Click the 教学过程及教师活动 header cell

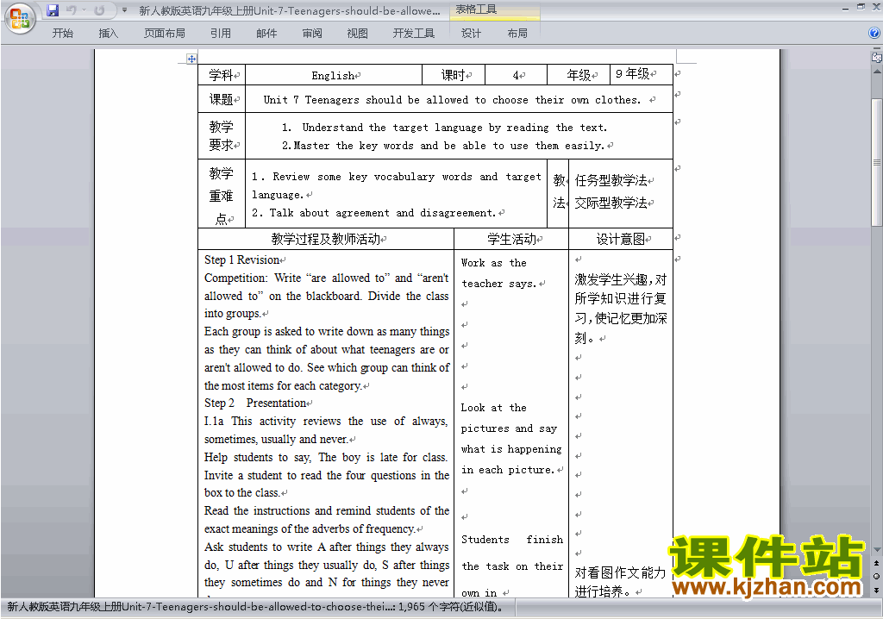coord(326,239)
